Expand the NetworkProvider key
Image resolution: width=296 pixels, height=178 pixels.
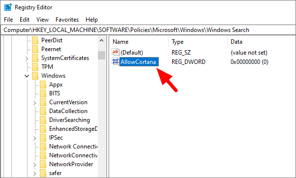35,165
